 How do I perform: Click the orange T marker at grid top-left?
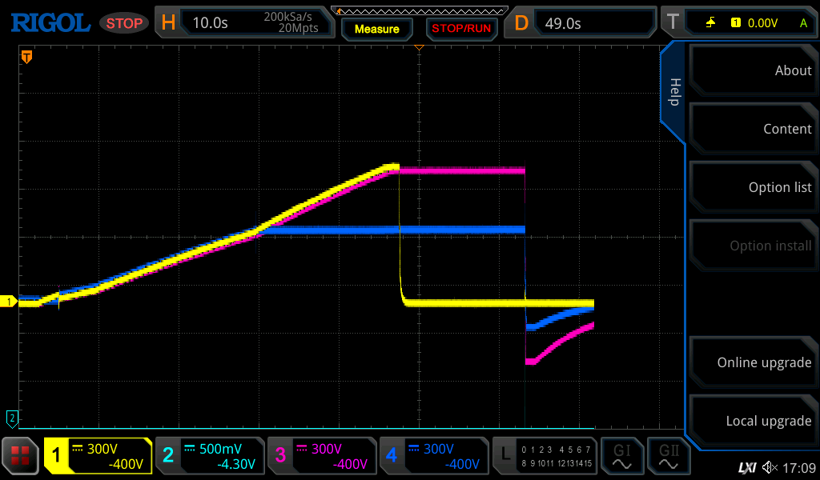pos(26,57)
